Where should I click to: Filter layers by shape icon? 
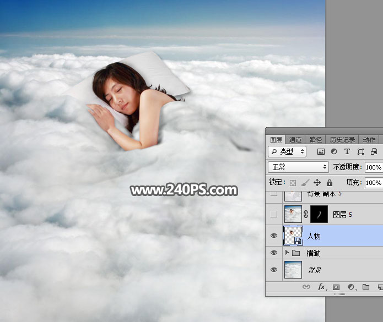click(x=360, y=152)
